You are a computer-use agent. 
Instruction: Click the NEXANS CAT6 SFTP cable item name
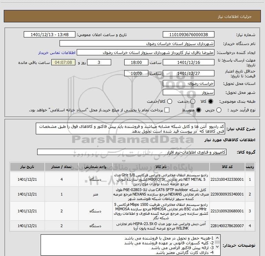[x=161, y=194]
